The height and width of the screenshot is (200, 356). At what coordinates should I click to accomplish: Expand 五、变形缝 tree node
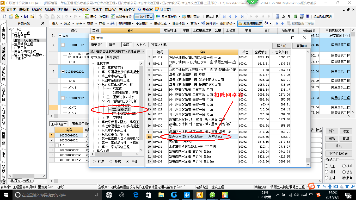click(103, 118)
